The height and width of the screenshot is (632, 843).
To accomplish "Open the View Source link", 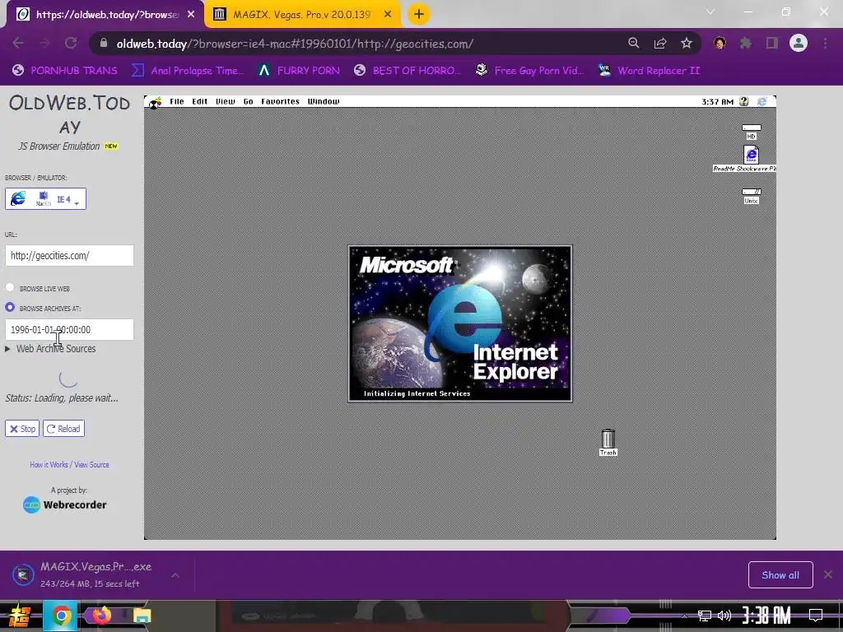I will (x=91, y=464).
